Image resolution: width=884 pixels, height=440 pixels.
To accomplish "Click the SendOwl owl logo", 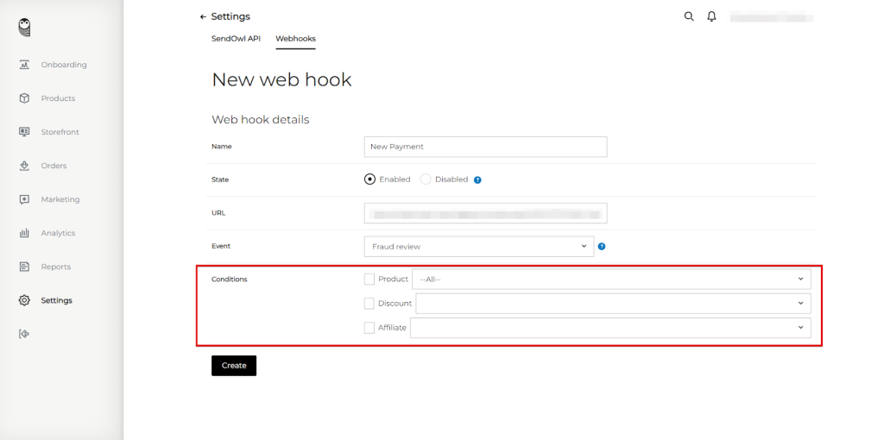I will tap(25, 28).
